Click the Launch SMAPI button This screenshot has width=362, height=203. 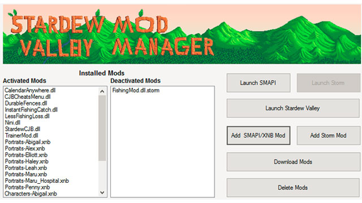(x=258, y=83)
